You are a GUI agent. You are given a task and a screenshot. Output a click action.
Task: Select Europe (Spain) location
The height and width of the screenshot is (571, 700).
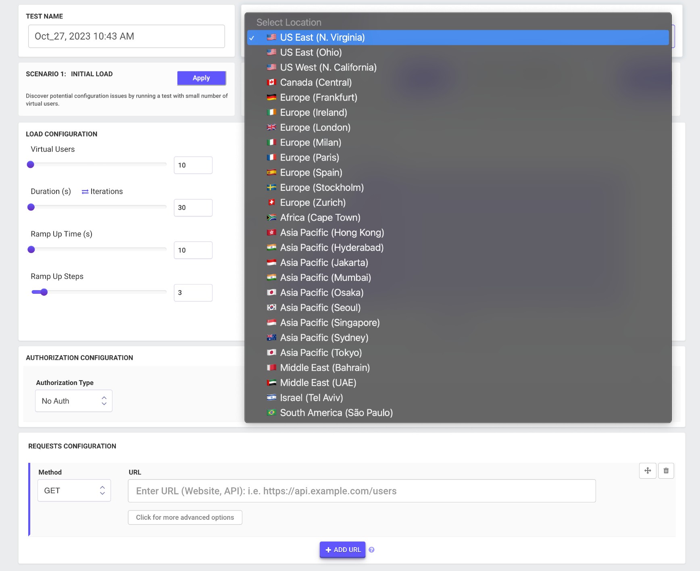tap(458, 172)
